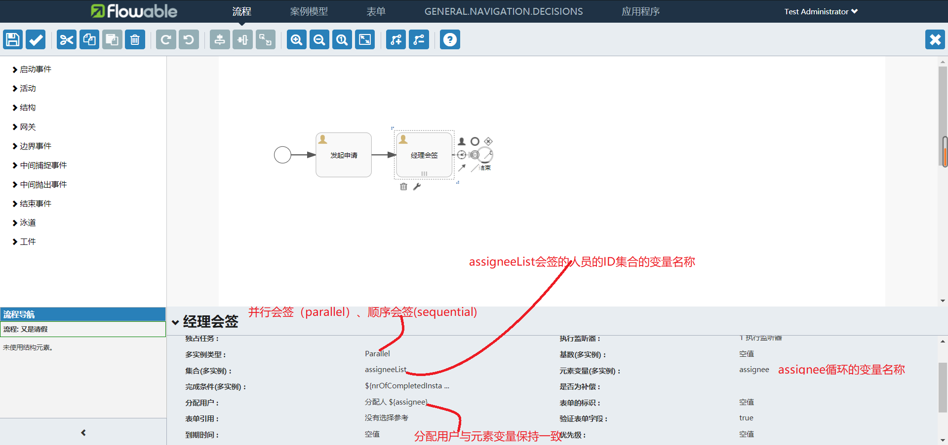Zoom out of the canvas
The width and height of the screenshot is (948, 445).
point(319,39)
